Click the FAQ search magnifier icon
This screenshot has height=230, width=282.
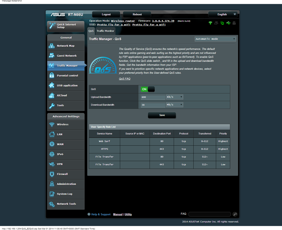point(235,214)
